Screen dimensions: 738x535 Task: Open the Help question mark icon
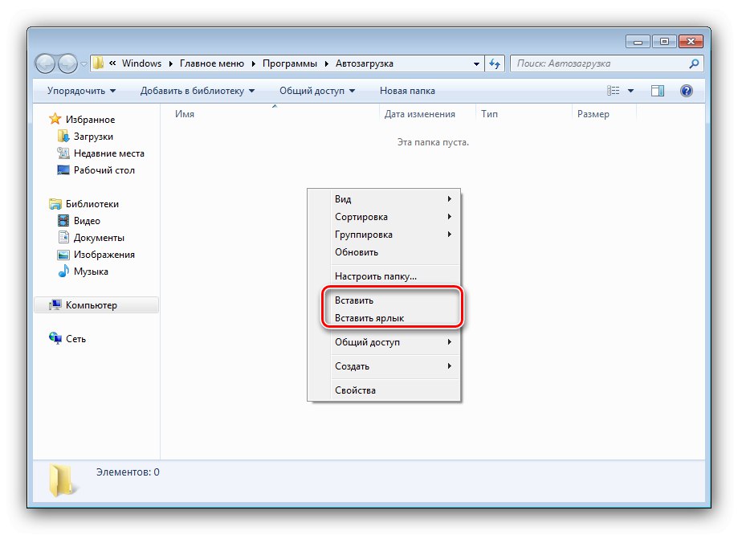coord(687,91)
